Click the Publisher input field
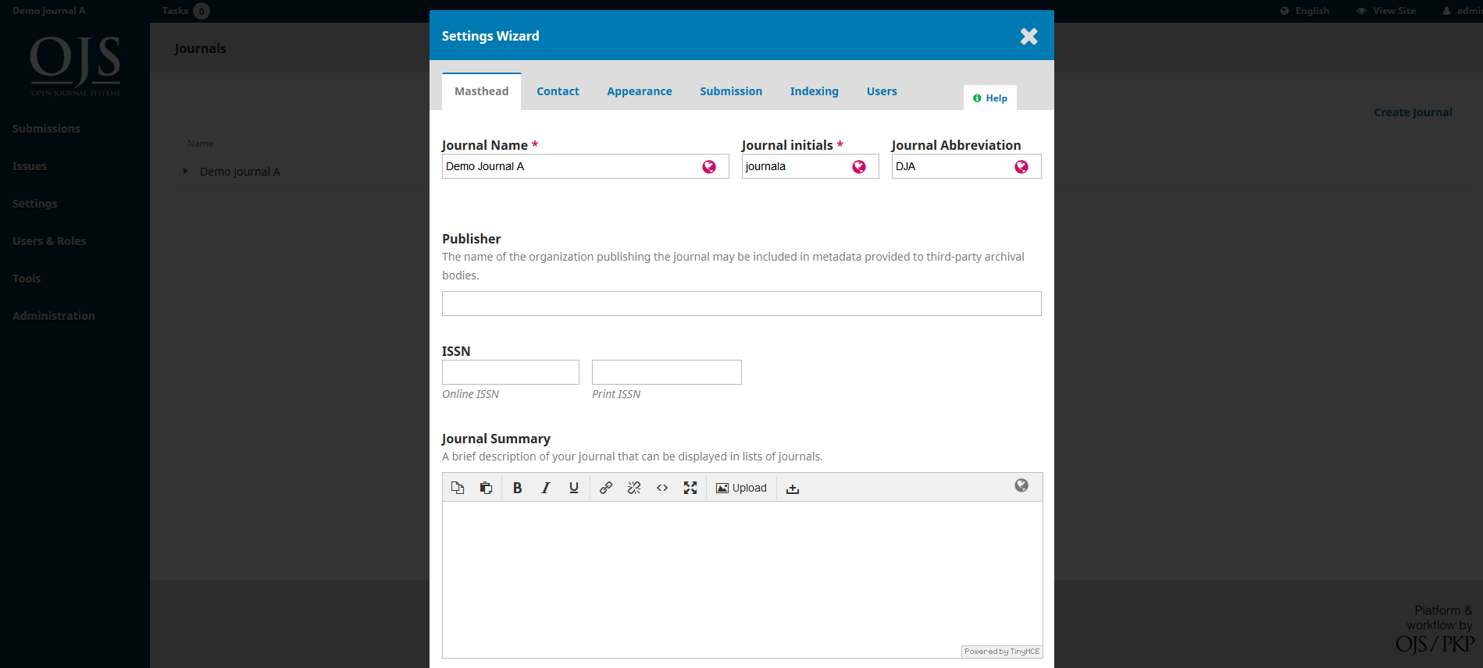 (741, 304)
